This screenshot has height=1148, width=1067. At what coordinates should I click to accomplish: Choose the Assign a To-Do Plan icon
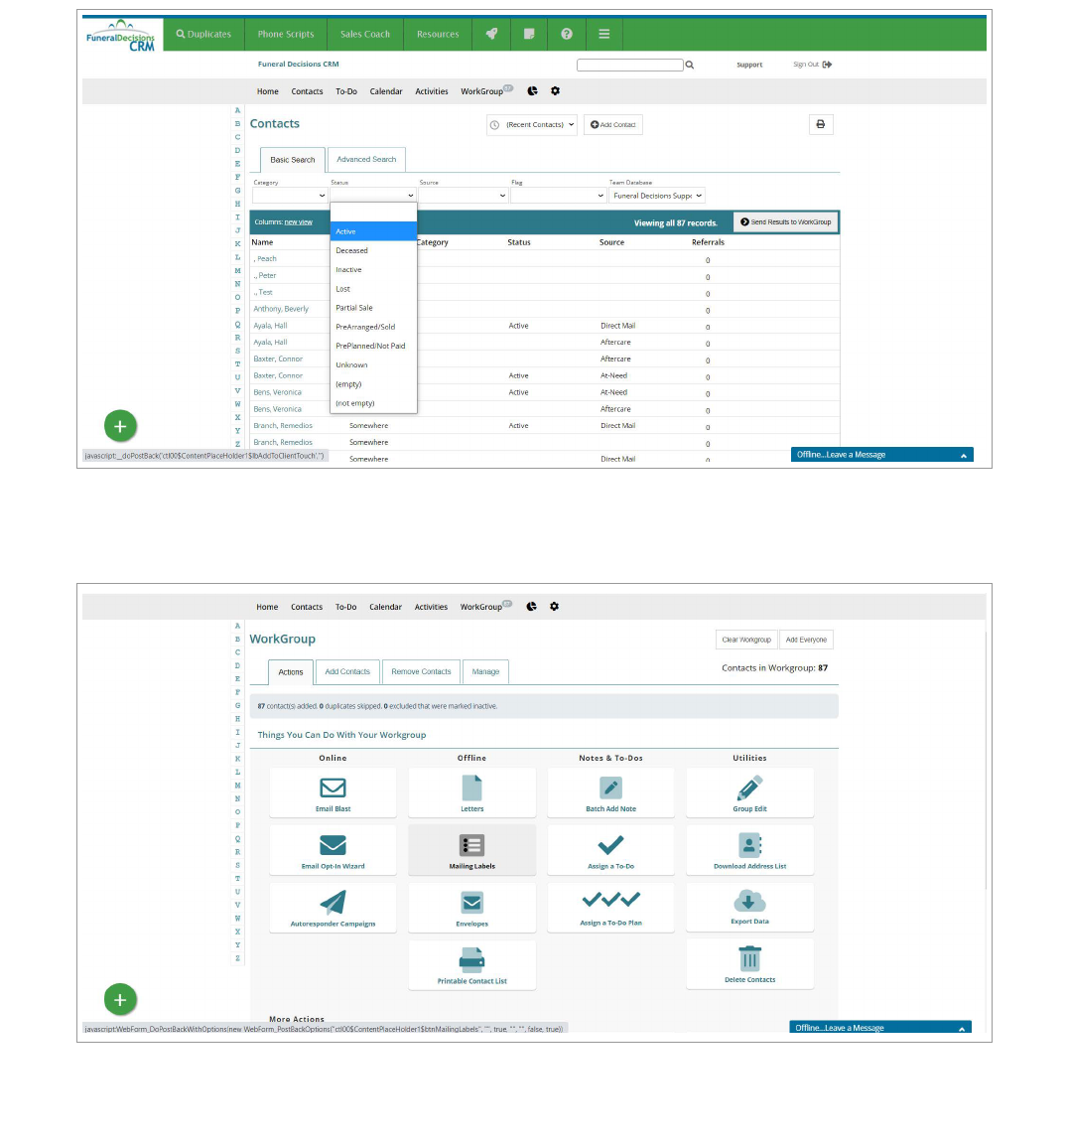click(610, 901)
